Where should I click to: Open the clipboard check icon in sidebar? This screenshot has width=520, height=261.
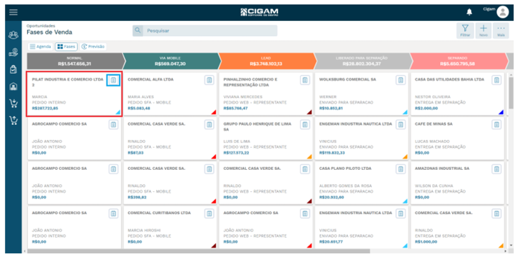click(13, 70)
